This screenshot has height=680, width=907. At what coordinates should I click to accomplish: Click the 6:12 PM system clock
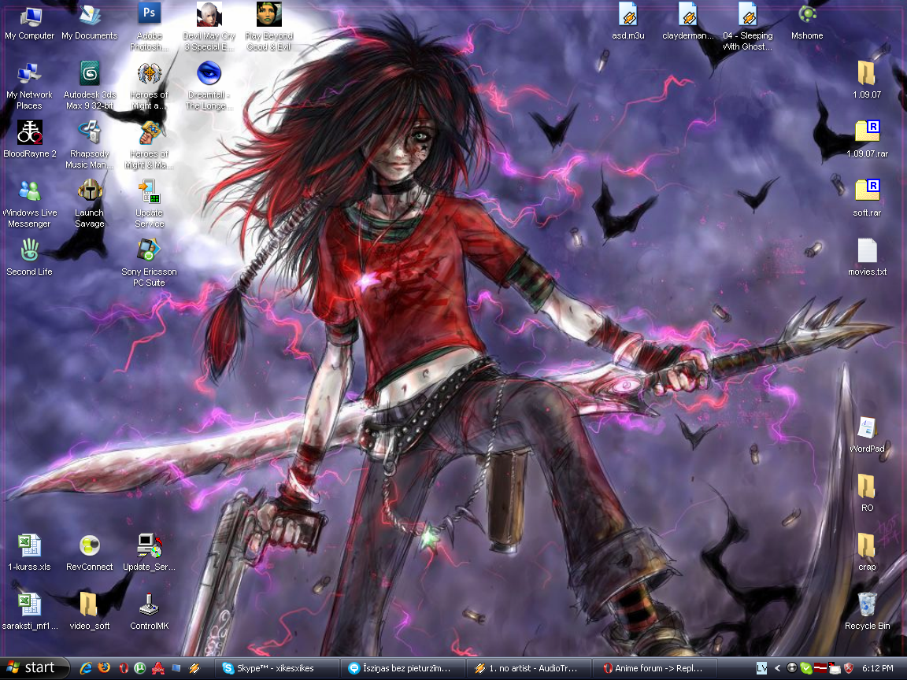tap(878, 668)
